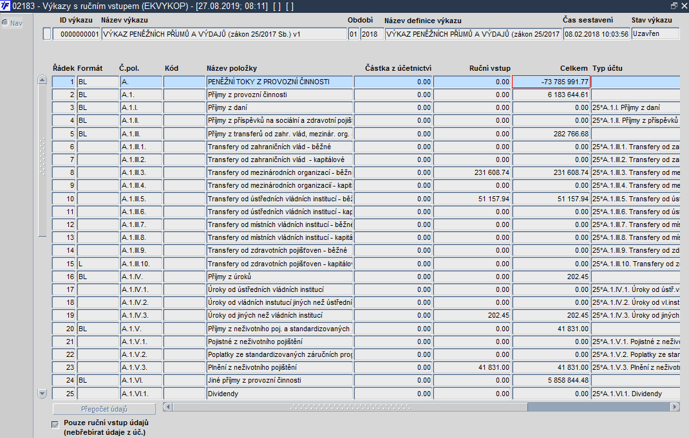Viewport: 689px width, 438px height.
Task: Click Typ účtu cell 25*A.1.VI.1. Dividendy
Action: tap(636, 394)
